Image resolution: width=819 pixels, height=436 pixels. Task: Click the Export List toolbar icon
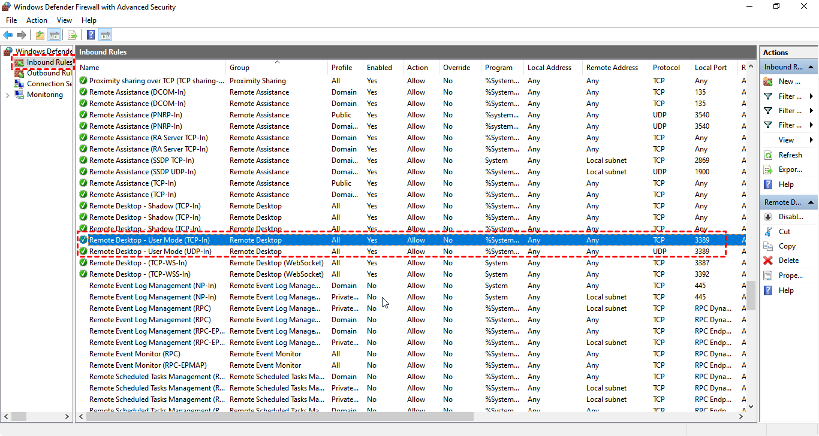click(x=72, y=35)
